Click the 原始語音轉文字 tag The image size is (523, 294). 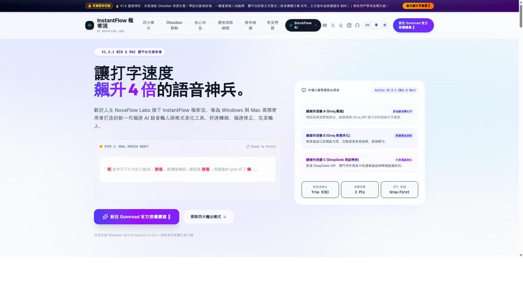[x=402, y=112]
